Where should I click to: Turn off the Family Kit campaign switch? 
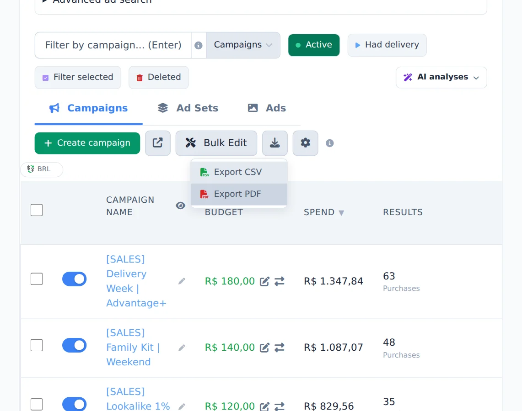coord(74,345)
